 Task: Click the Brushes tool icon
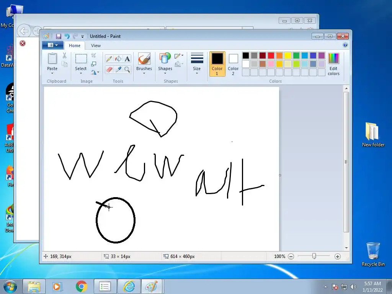coord(144,59)
